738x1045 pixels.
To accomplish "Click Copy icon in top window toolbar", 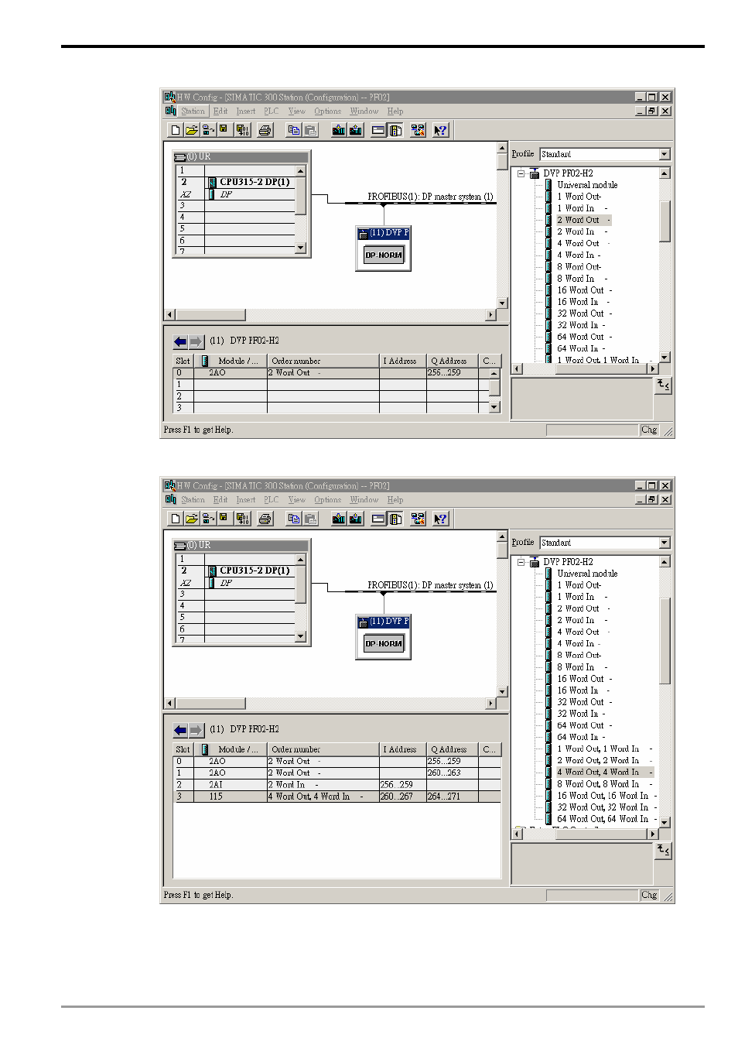I will click(294, 130).
